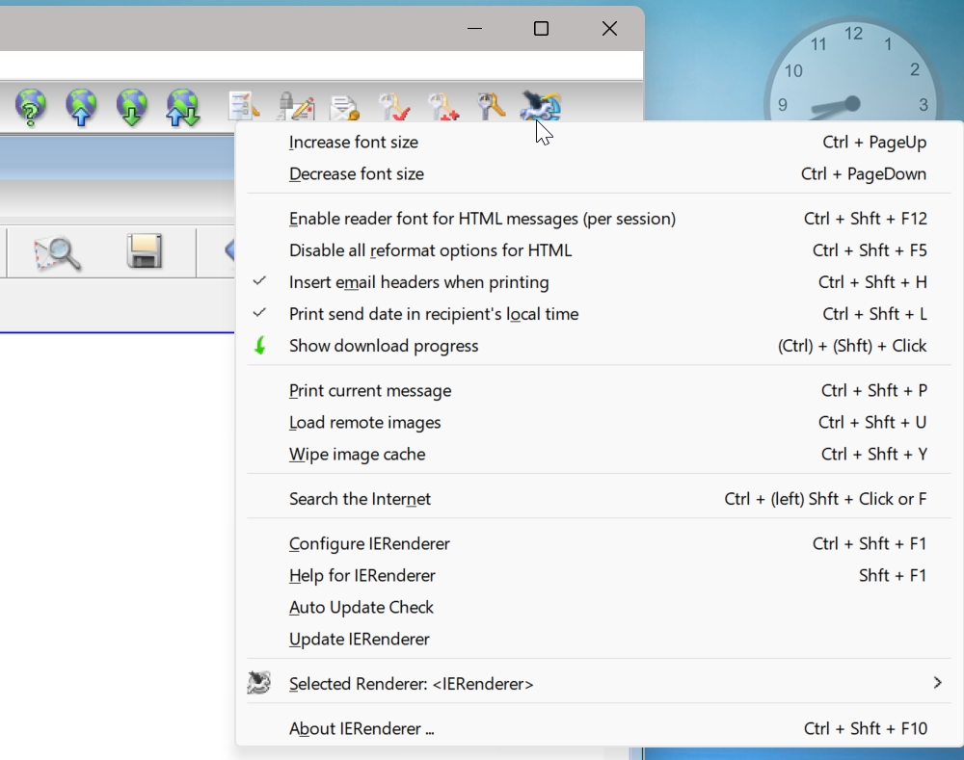Click the globe with question mark icon
Viewport: 964px width, 760px height.
pos(32,106)
